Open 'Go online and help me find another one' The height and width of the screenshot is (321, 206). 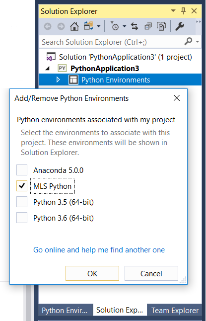coord(99,250)
